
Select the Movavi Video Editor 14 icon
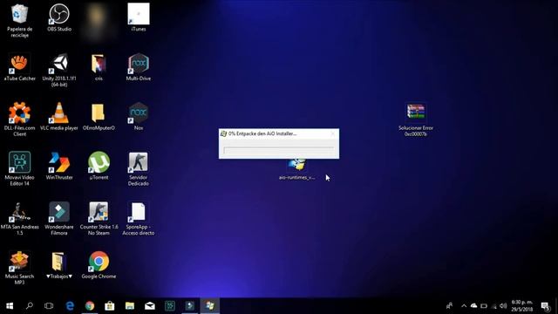19,168
